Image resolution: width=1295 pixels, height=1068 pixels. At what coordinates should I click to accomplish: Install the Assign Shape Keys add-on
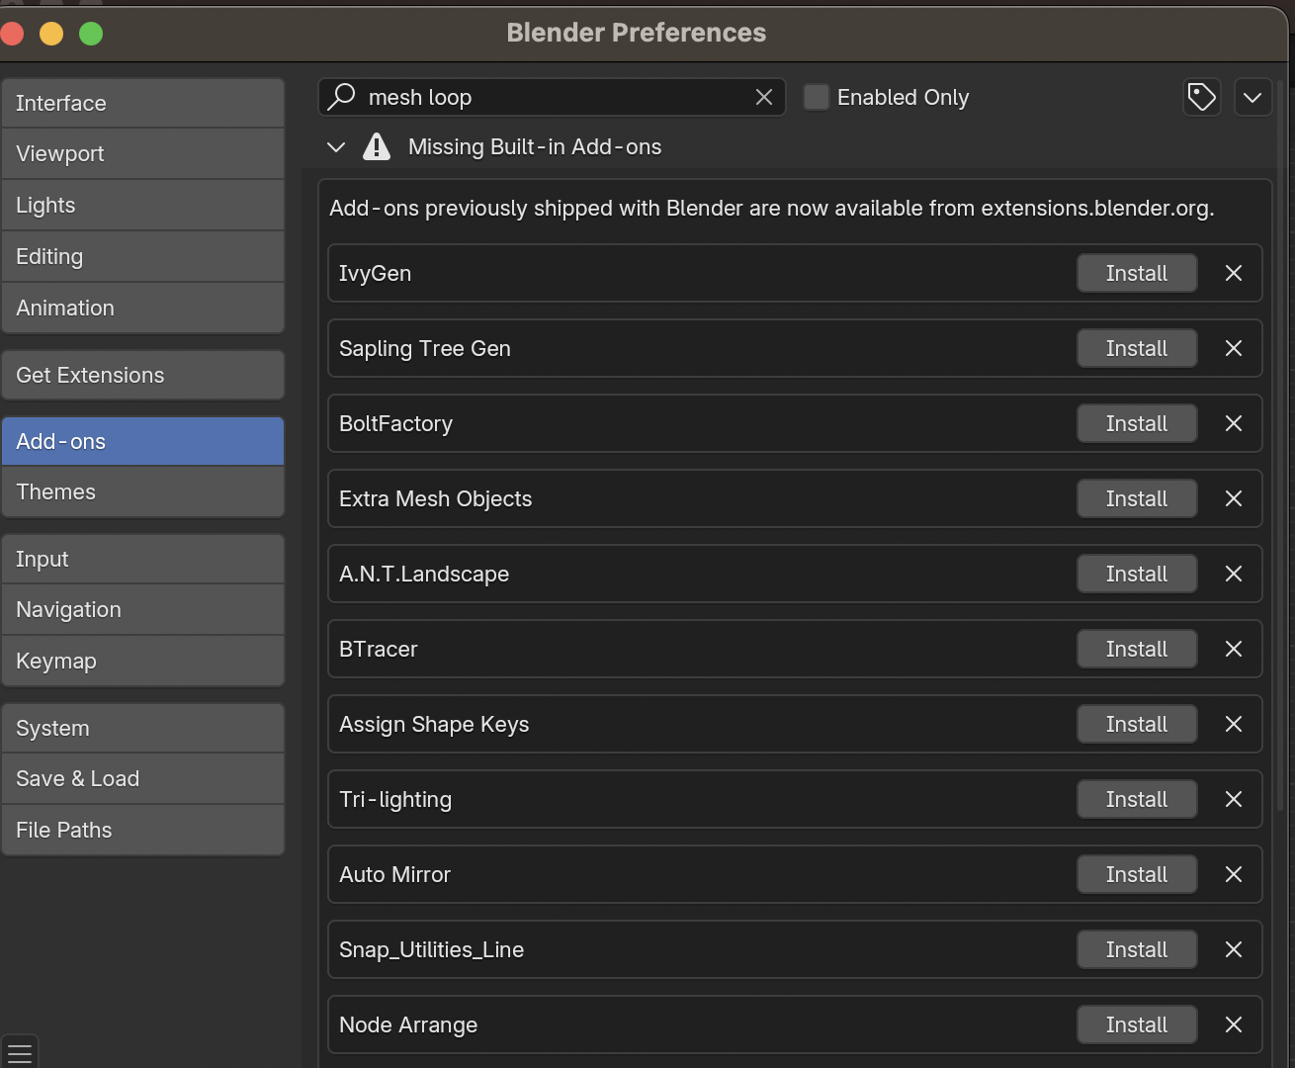pos(1137,724)
